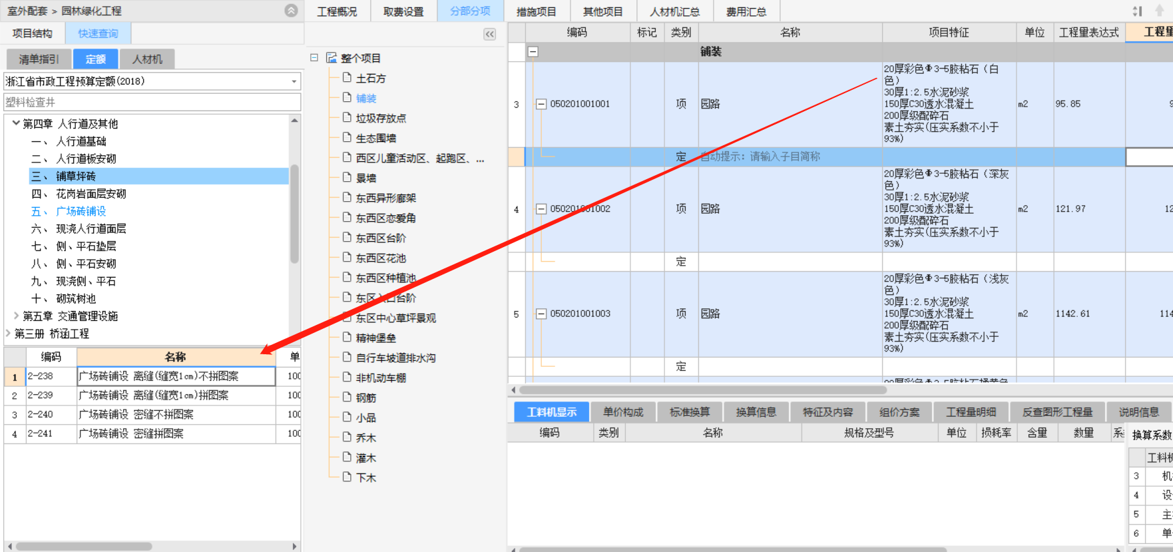Click the chapter tree vertical scrollbar
This screenshot has width=1173, height=552.
pyautogui.click(x=294, y=213)
